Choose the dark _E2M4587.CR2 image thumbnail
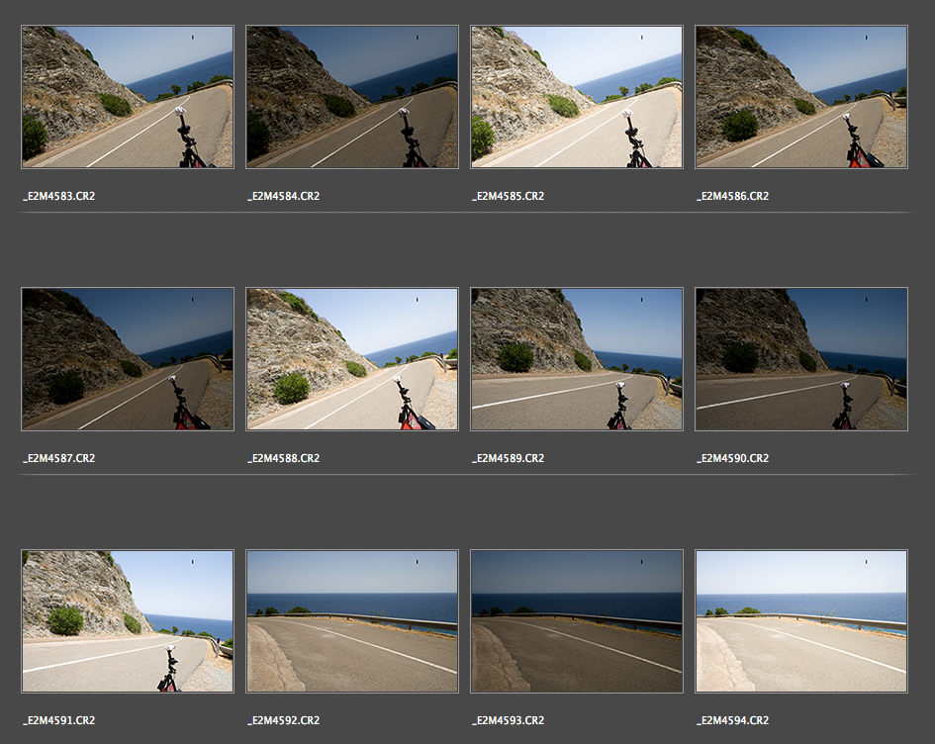The image size is (935, 744). 128,359
